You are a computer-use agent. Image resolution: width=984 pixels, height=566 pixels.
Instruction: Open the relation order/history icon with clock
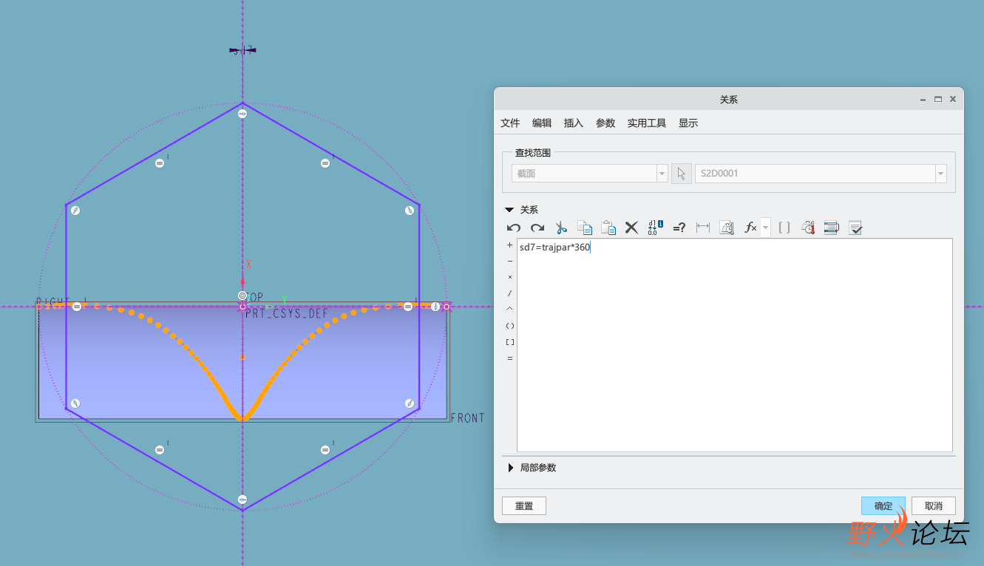[808, 228]
